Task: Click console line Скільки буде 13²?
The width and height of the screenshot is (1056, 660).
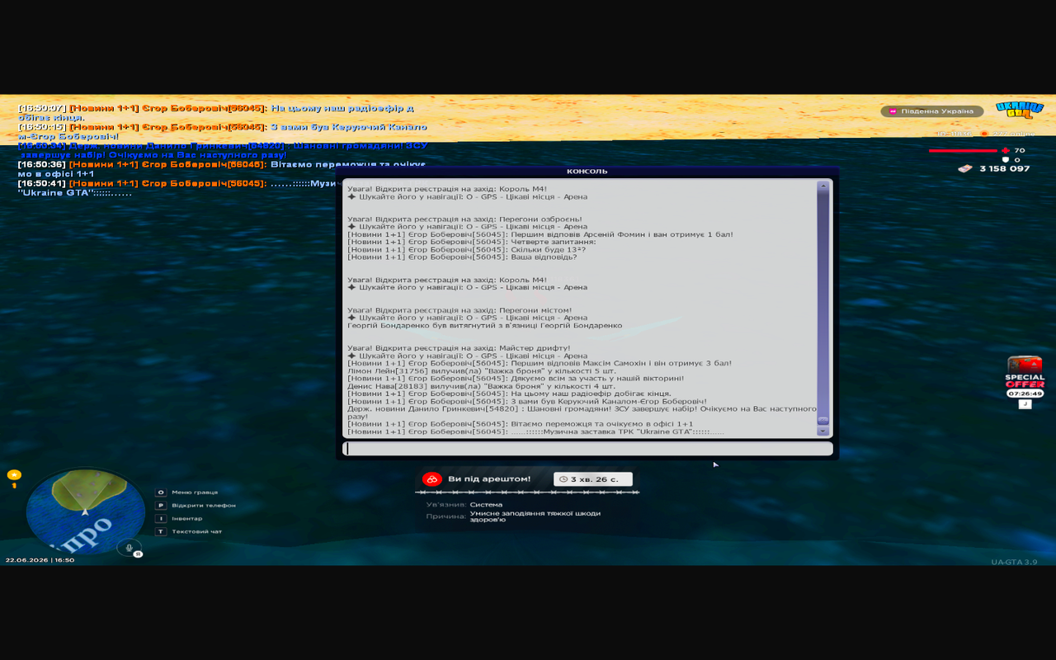Action: tap(467, 249)
